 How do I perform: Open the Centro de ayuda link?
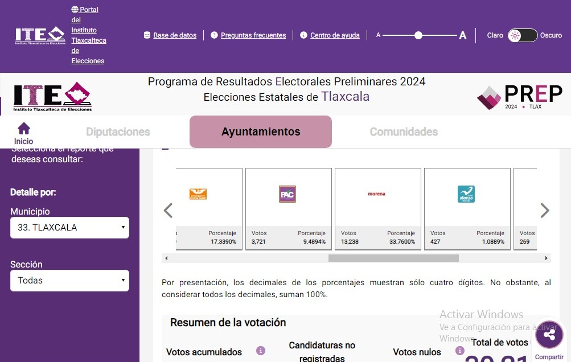click(335, 35)
